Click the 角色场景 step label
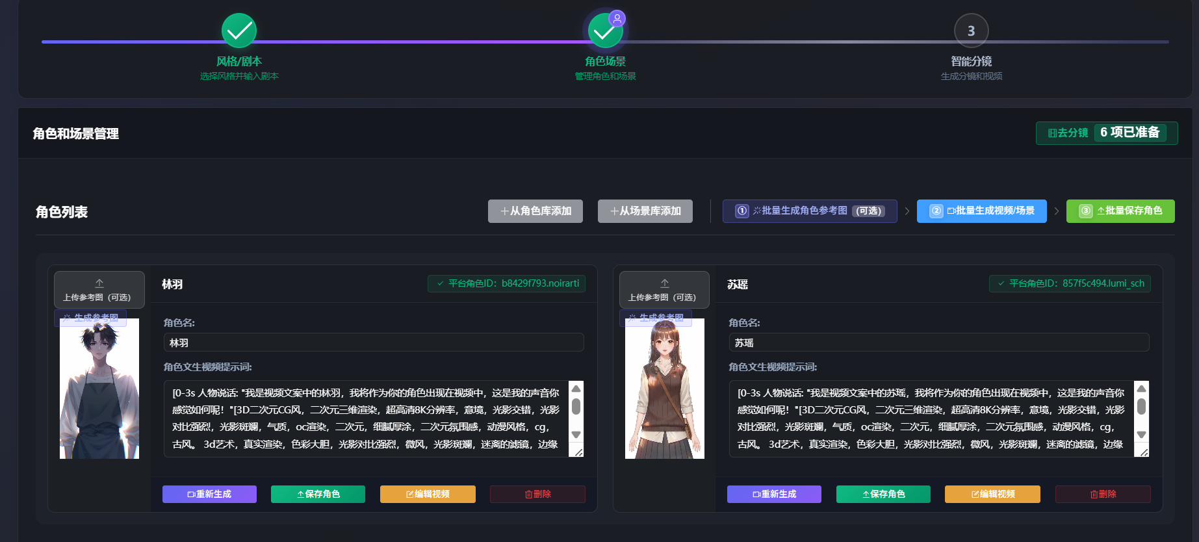1199x542 pixels. click(x=605, y=61)
